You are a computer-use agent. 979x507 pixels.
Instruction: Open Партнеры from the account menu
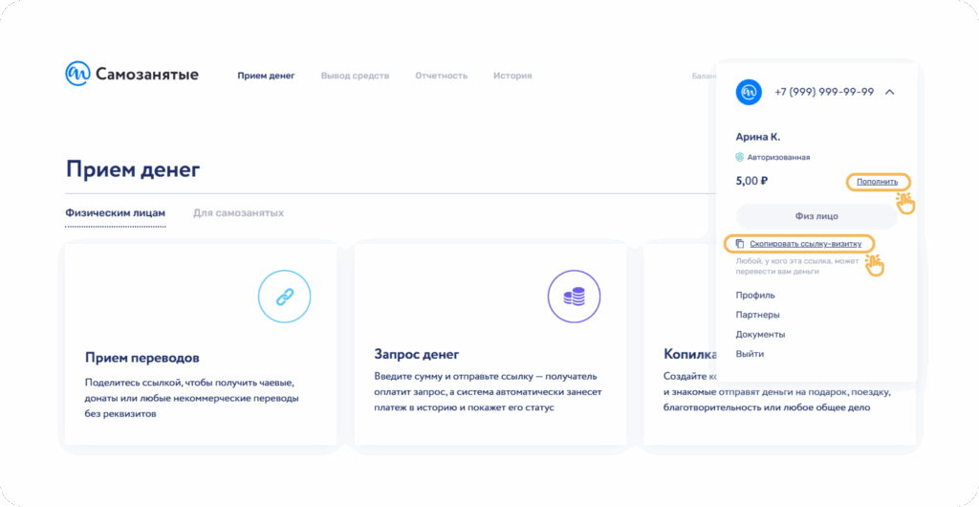coord(757,315)
